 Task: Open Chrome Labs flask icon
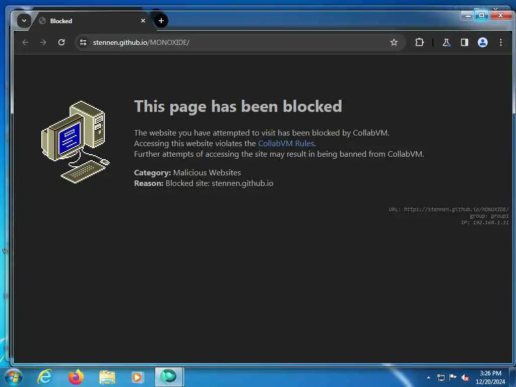tap(446, 42)
